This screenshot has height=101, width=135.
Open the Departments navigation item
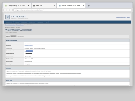click(x=32, y=22)
